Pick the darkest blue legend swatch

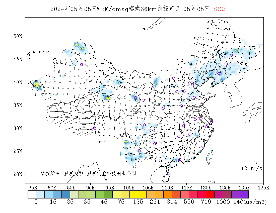click(x=66, y=194)
